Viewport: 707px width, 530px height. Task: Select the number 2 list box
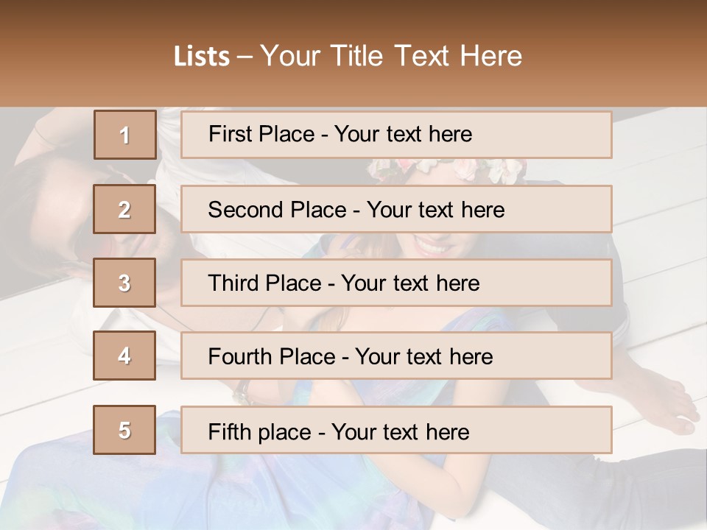pyautogui.click(x=124, y=209)
